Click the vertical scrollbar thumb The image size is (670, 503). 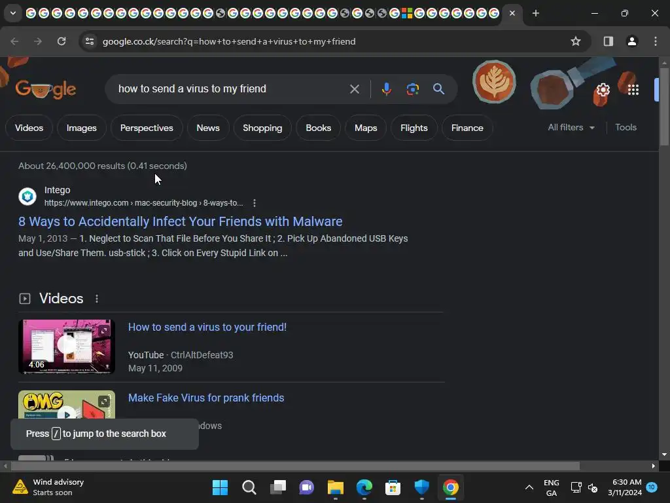pos(664,107)
